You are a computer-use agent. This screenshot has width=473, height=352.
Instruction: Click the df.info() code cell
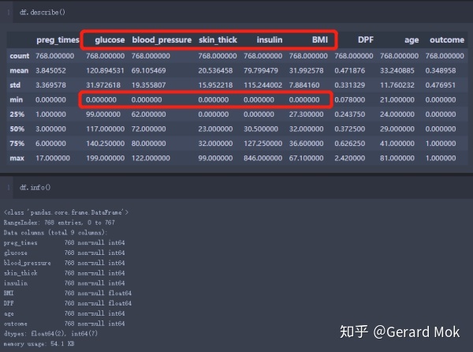[243, 188]
